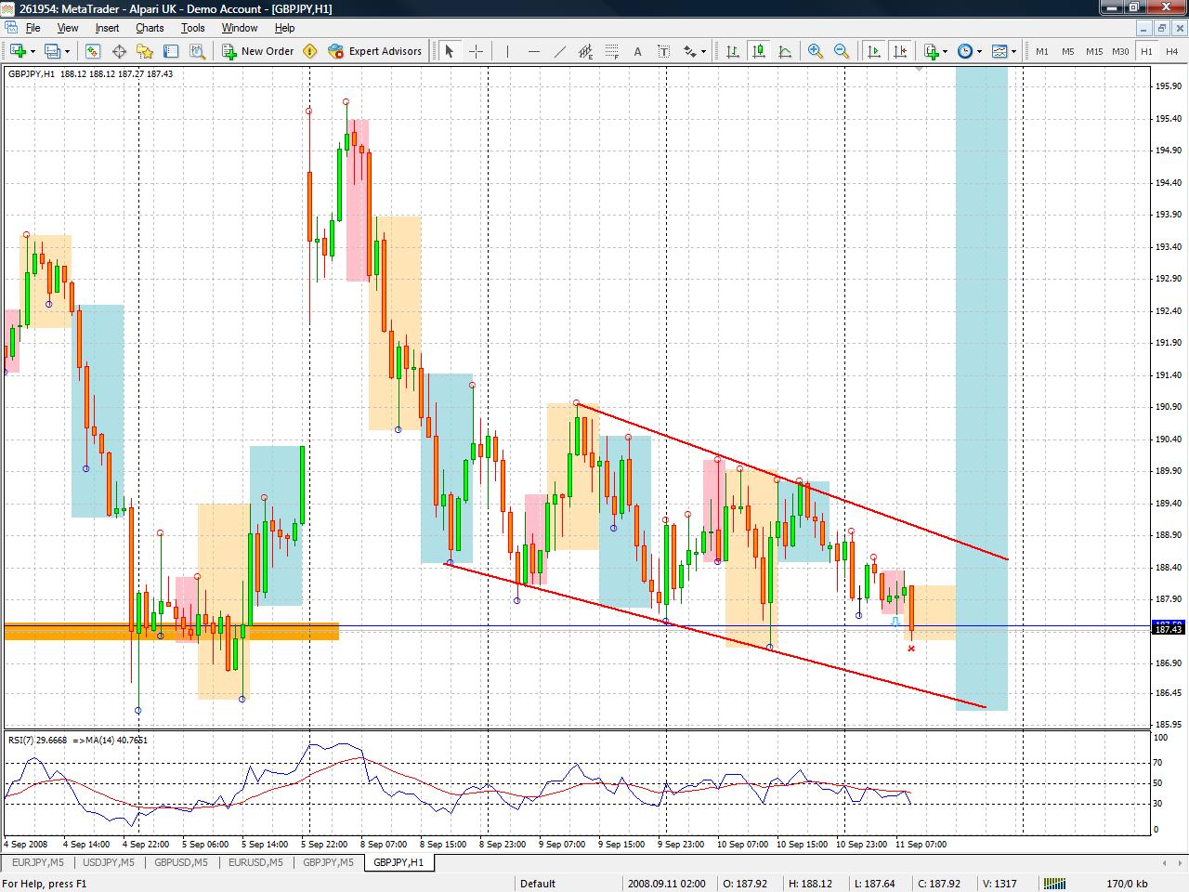Image resolution: width=1189 pixels, height=892 pixels.
Task: Expand the new chart dropdown arrow
Action: click(x=33, y=52)
